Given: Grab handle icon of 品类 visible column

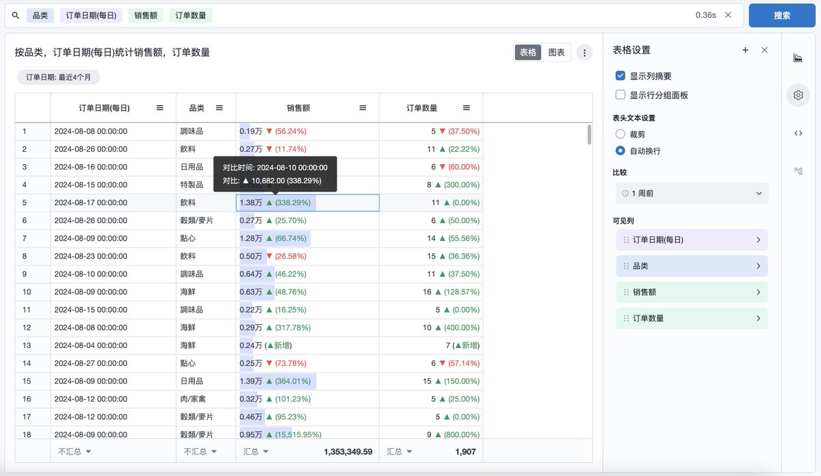Looking at the screenshot, I should [x=626, y=266].
